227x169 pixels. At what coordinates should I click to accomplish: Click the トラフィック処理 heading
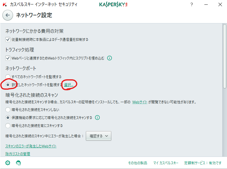20,50
